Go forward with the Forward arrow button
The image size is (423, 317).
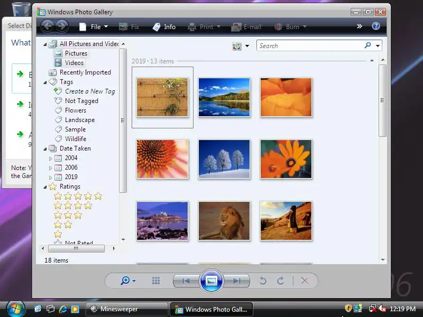(x=62, y=26)
